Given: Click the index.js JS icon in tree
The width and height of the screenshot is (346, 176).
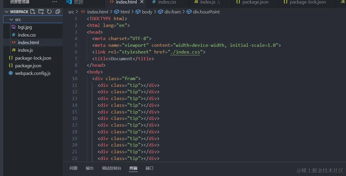Looking at the screenshot, I should (x=14, y=50).
